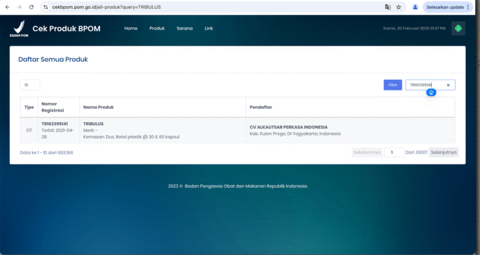Viewport: 480px width, 255px height.
Task: Go back to previous page
Action: 7,7
